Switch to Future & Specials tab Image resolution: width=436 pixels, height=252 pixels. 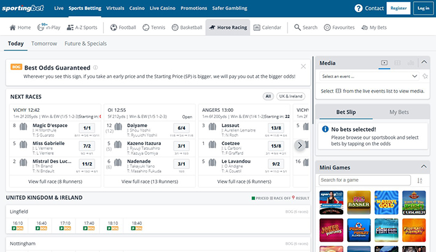pos(85,44)
